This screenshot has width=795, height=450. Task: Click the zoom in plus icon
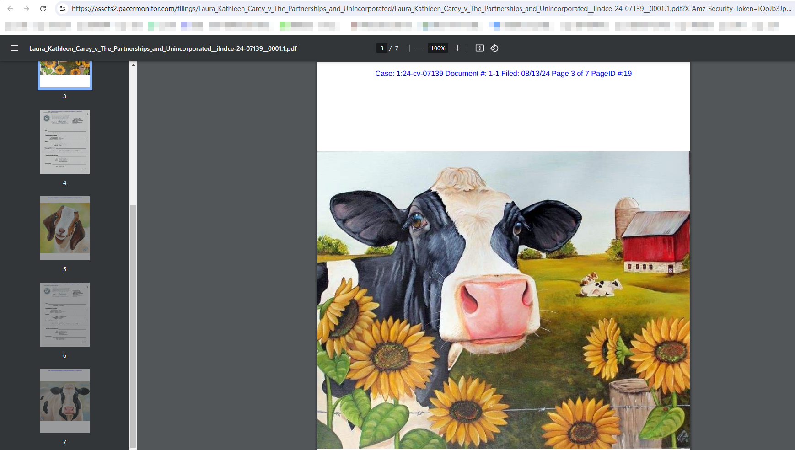pyautogui.click(x=457, y=48)
